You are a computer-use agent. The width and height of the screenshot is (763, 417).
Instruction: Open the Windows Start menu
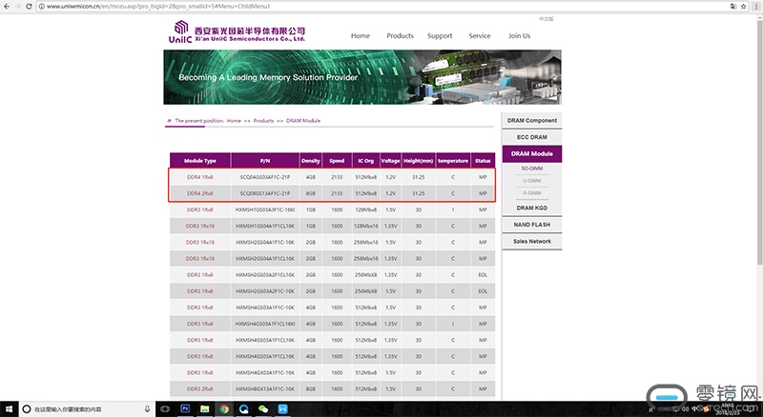[x=10, y=408]
